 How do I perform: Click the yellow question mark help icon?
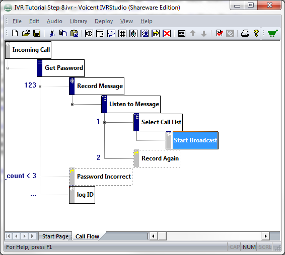click(x=256, y=33)
